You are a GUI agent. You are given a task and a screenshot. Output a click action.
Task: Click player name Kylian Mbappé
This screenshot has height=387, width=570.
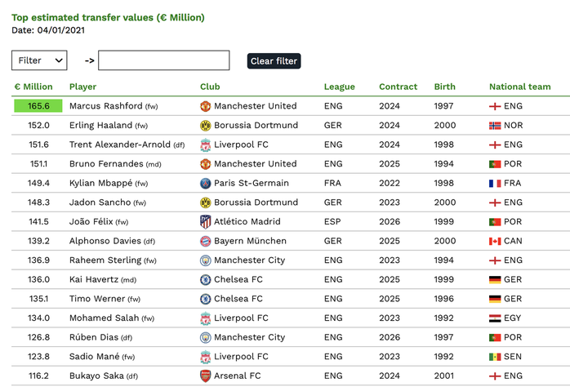pos(100,183)
